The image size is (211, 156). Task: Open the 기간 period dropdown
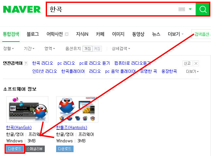(x=29, y=48)
